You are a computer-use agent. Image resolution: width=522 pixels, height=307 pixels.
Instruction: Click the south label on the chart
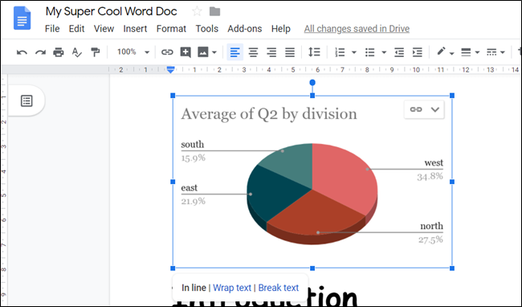point(193,145)
